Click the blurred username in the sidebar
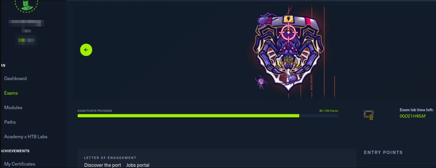 pyautogui.click(x=26, y=23)
